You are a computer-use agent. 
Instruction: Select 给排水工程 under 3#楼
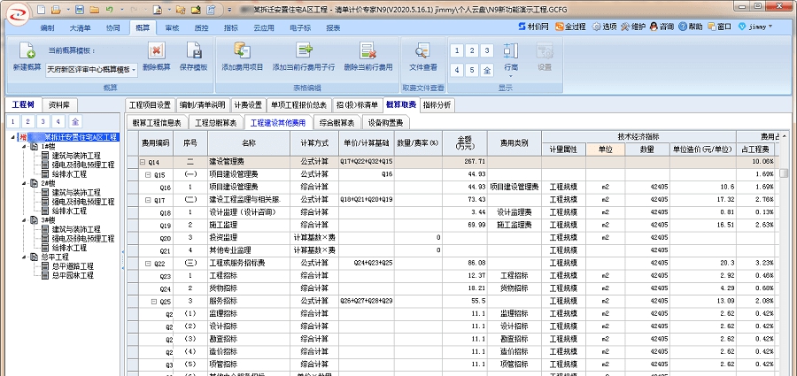68,248
